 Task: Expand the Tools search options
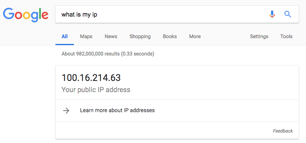pyautogui.click(x=286, y=37)
